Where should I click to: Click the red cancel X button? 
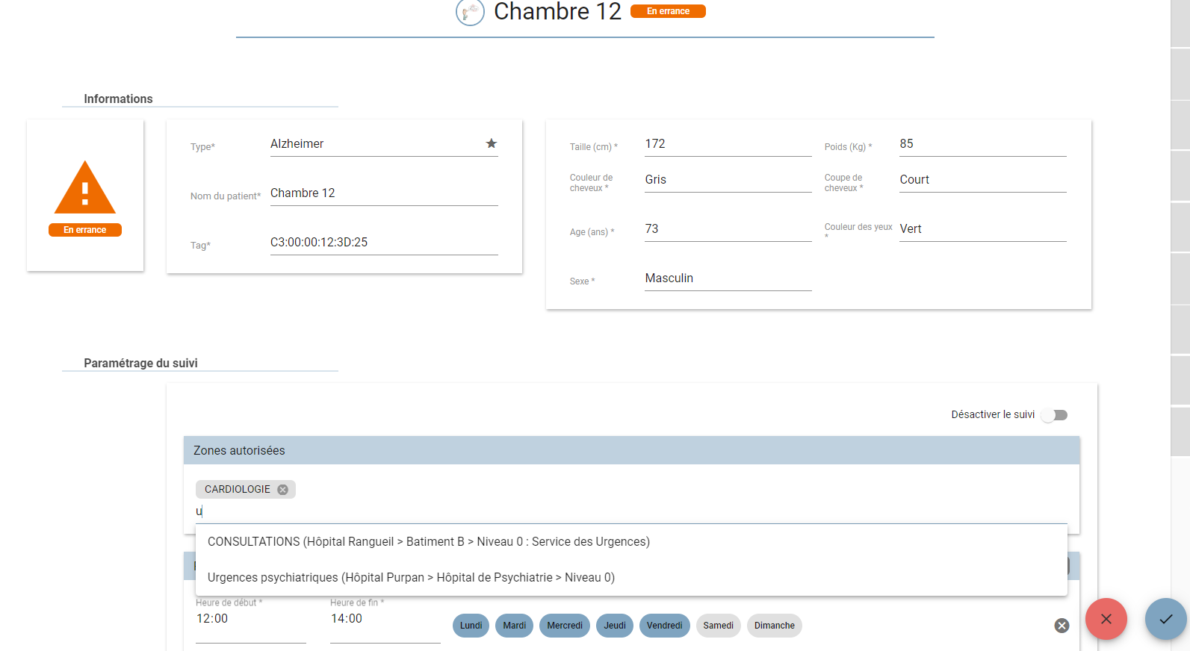click(1106, 619)
